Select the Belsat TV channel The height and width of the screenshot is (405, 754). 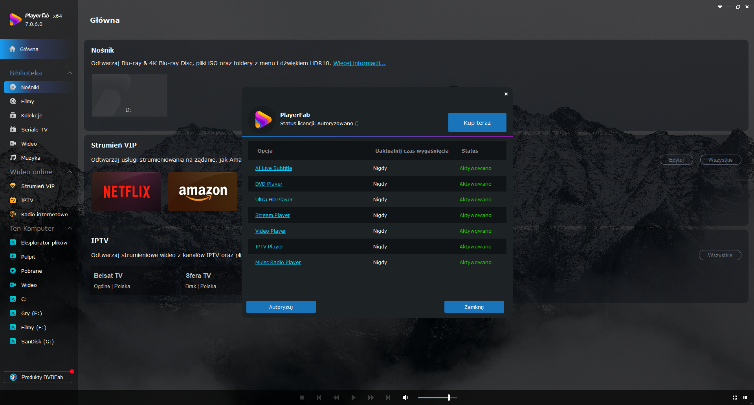[x=134, y=281]
